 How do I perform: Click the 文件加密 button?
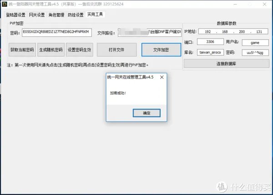(161, 50)
